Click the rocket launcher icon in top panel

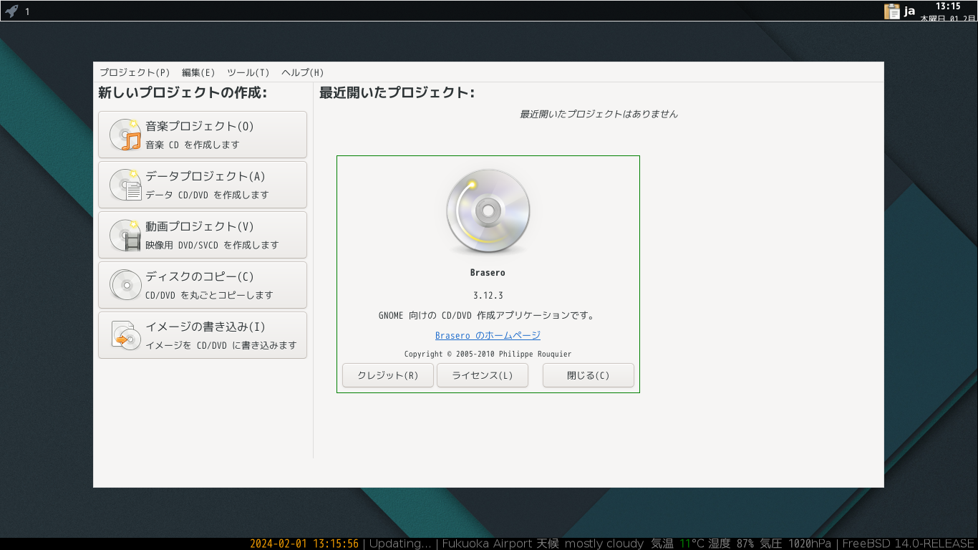(11, 11)
